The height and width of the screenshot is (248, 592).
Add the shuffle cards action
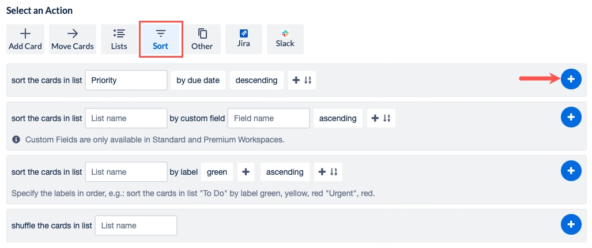(x=571, y=224)
